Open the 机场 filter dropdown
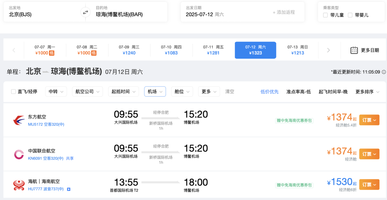This screenshot has height=200, width=387. [x=155, y=92]
